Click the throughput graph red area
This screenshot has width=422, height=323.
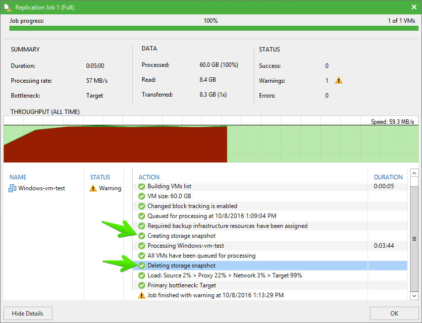point(116,145)
